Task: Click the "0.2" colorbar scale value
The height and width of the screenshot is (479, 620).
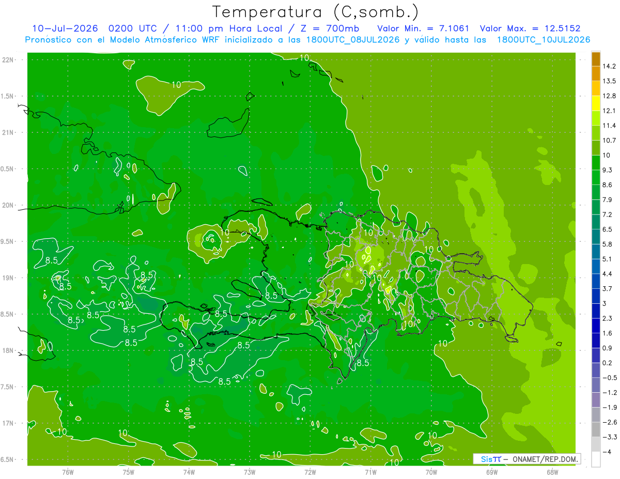Action: [x=608, y=363]
